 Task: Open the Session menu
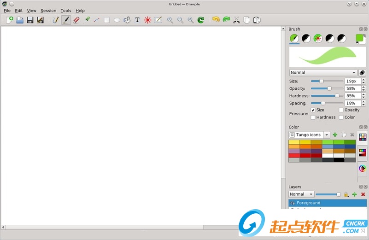coord(48,11)
